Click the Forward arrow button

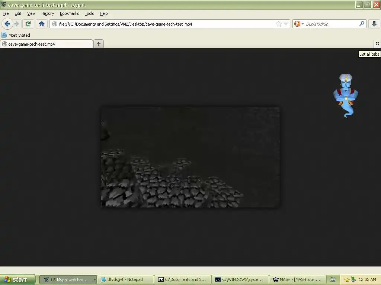click(16, 24)
